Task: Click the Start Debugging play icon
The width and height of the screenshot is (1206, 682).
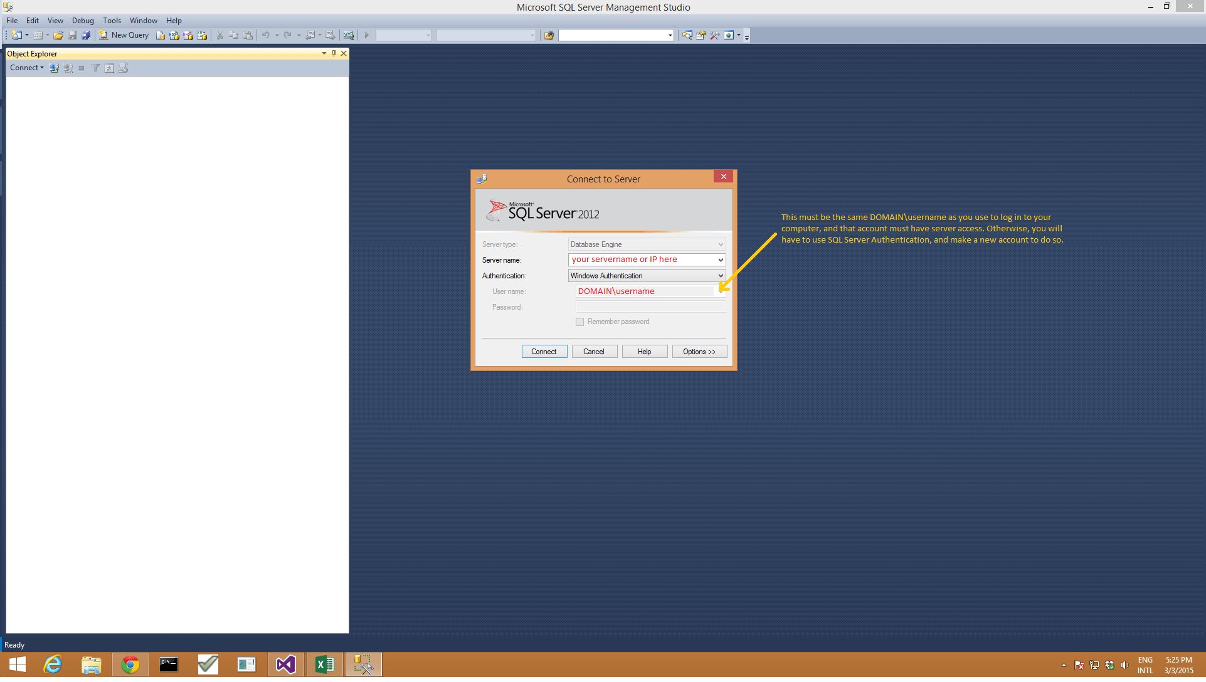Action: tap(367, 35)
